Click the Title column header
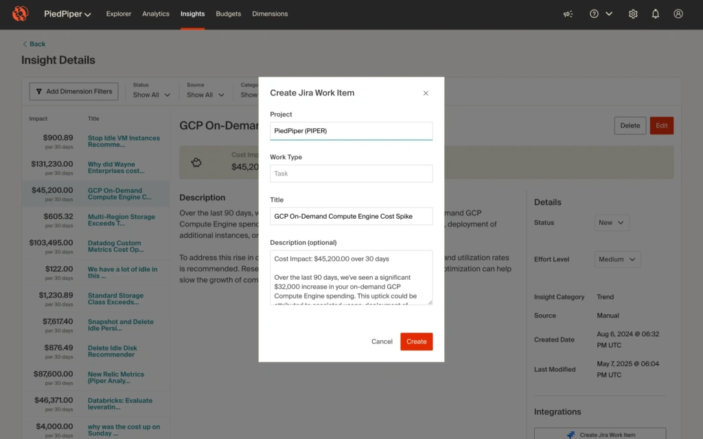The width and height of the screenshot is (703, 439). pyautogui.click(x=93, y=119)
